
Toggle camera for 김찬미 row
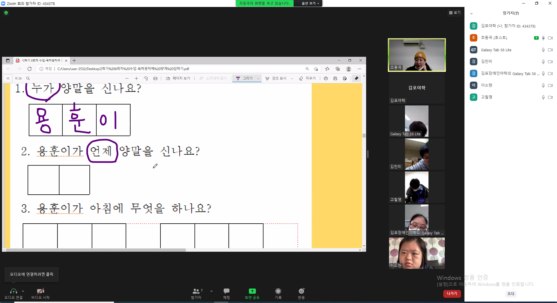point(550,62)
